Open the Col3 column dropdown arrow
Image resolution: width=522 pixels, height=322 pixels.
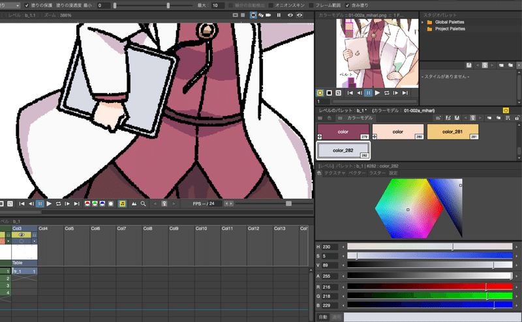(x=35, y=241)
